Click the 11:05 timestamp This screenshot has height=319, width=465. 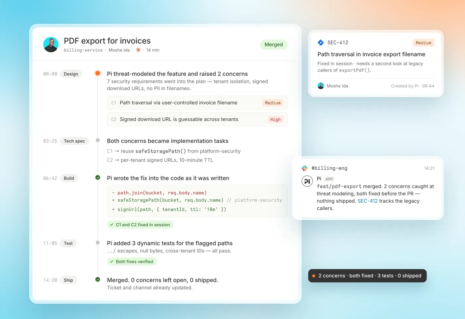point(50,243)
